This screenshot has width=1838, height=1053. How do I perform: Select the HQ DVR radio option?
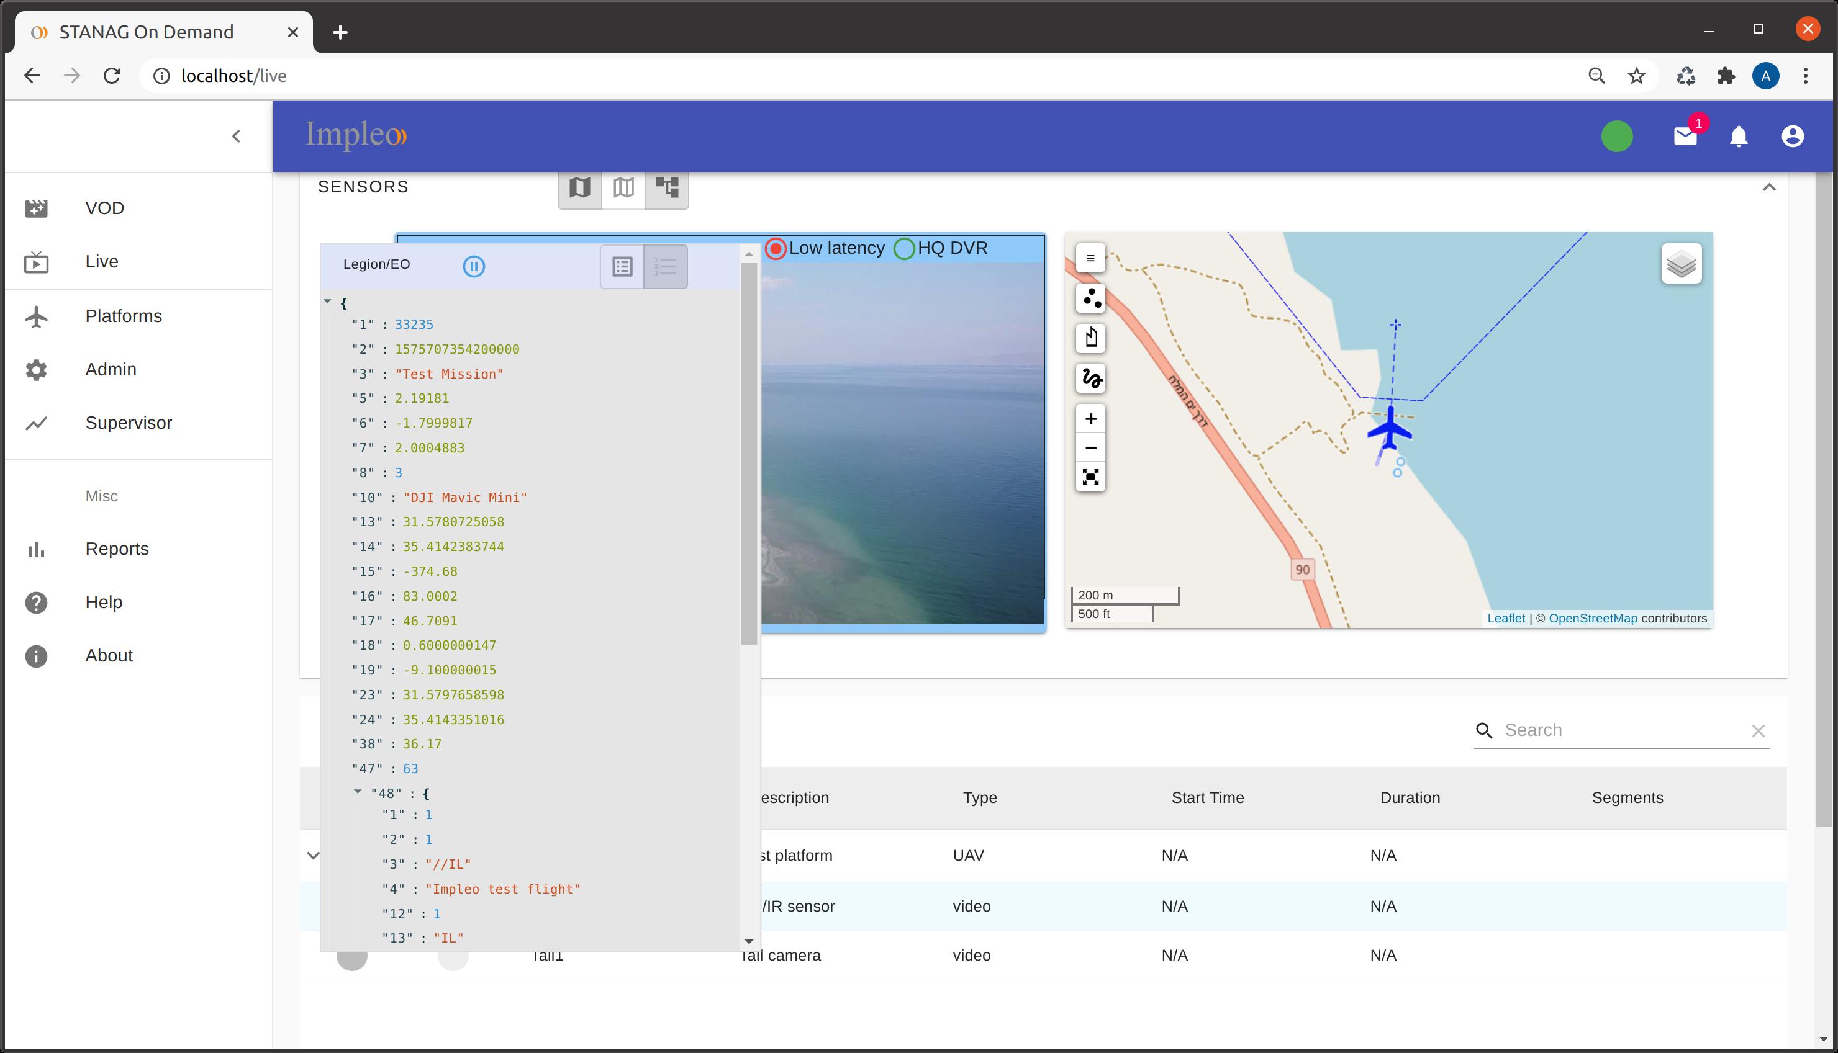point(904,249)
